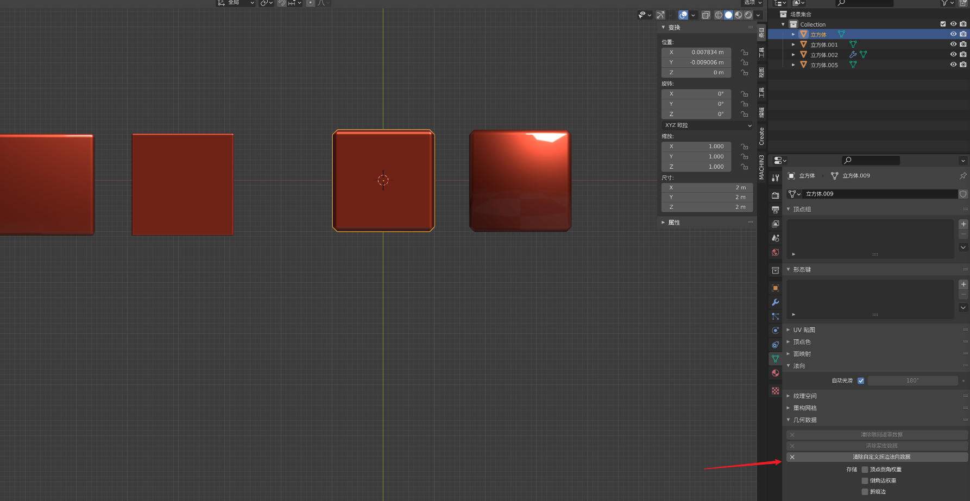Switch to material preview shading
This screenshot has width=970, height=501.
coord(738,15)
